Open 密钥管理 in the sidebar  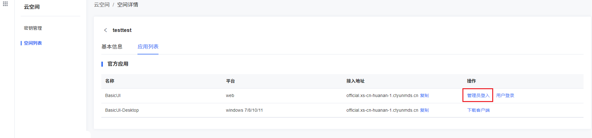[33, 28]
